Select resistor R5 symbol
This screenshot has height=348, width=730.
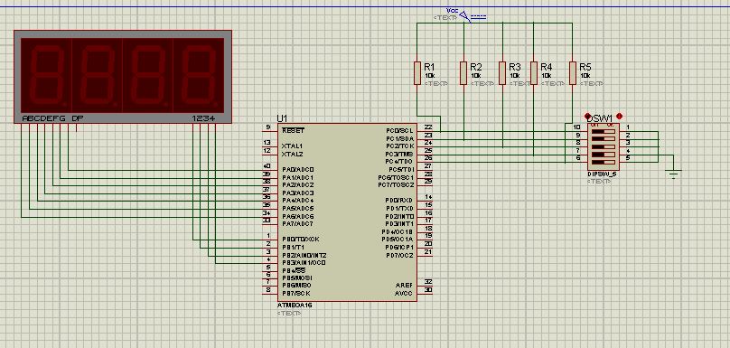coord(573,73)
